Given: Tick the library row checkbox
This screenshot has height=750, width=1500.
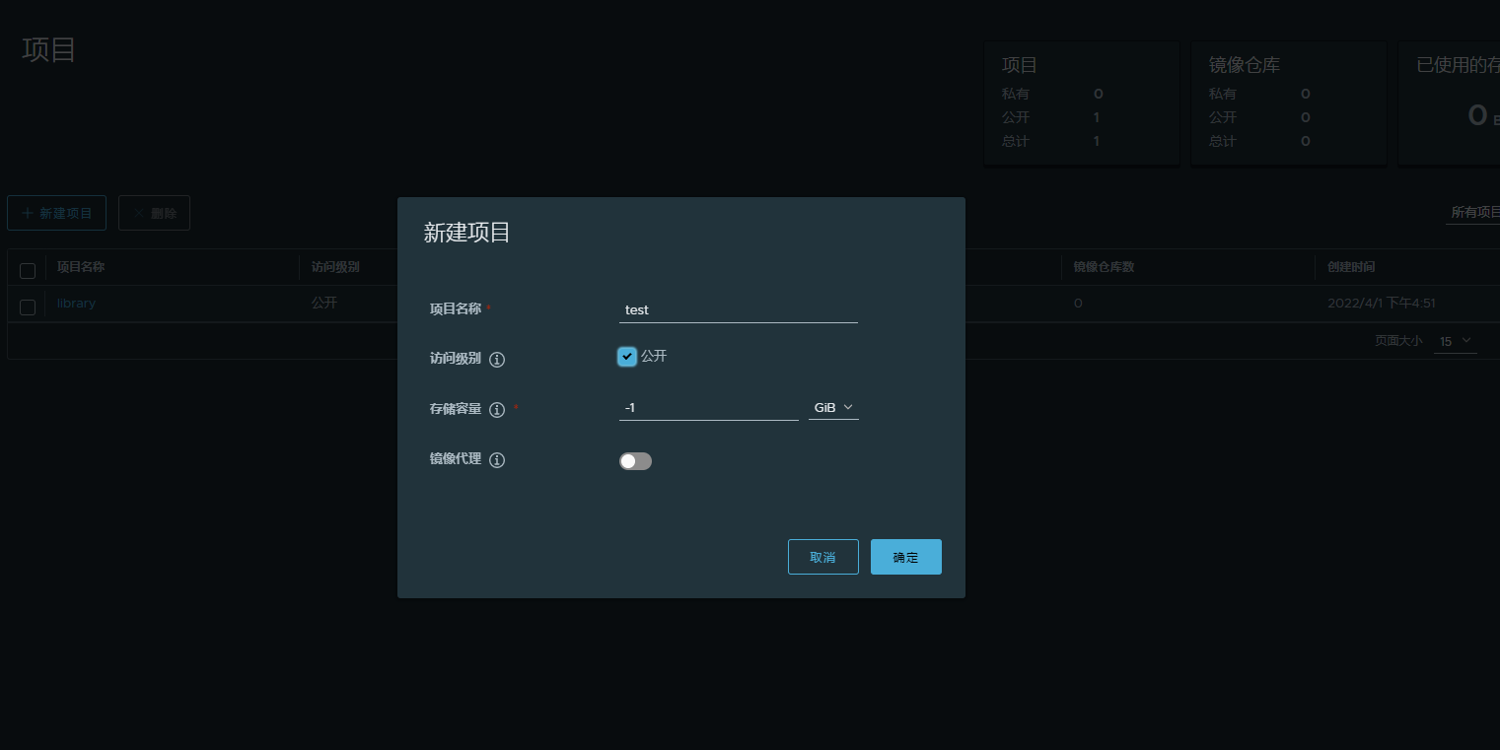Looking at the screenshot, I should pyautogui.click(x=28, y=307).
